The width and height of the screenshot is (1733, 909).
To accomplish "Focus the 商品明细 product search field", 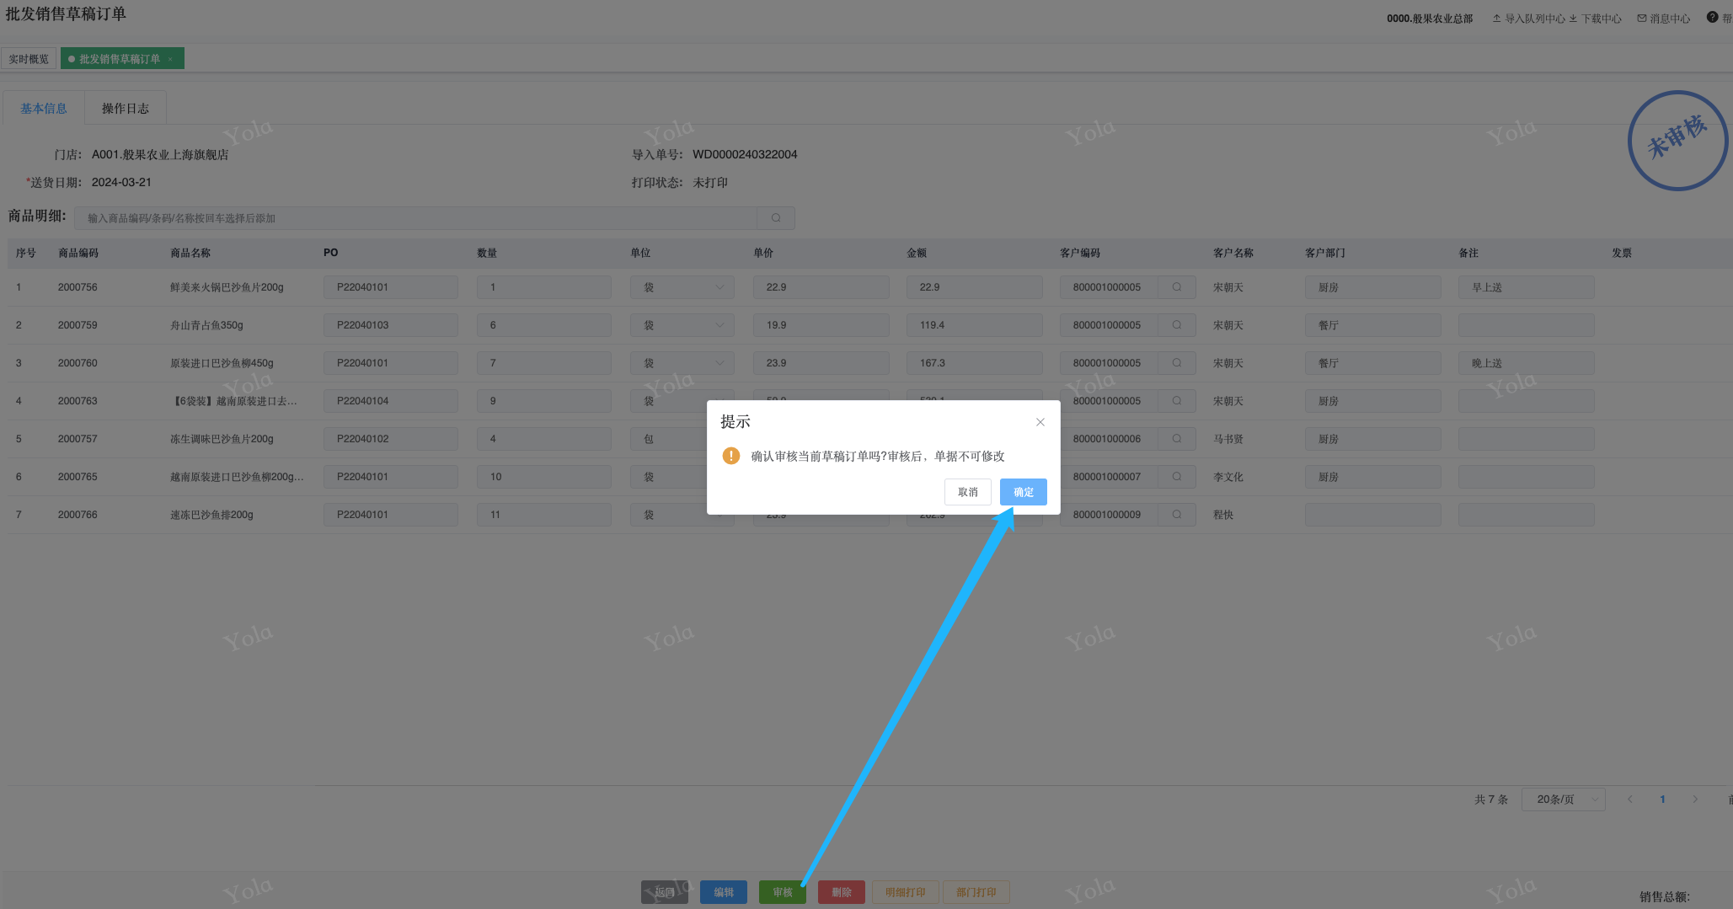I will (x=416, y=218).
